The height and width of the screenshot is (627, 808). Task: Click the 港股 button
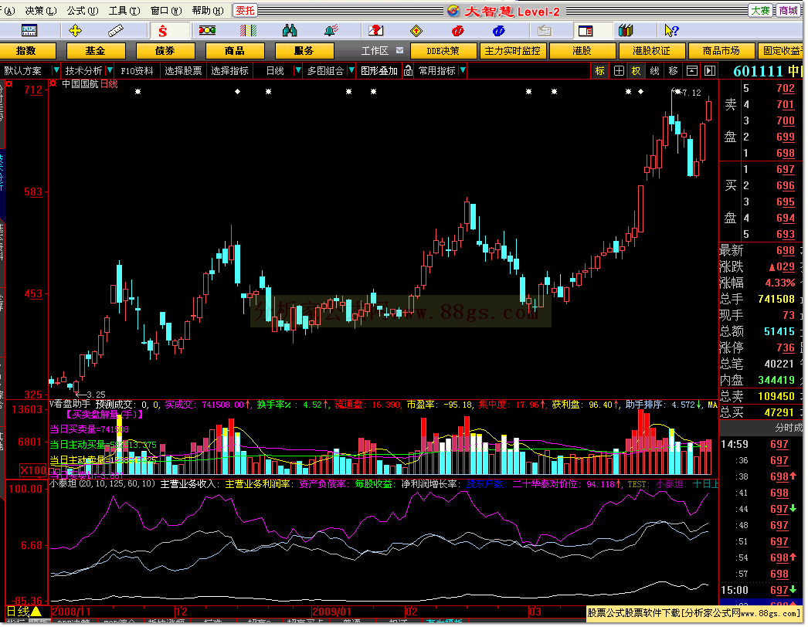point(582,50)
